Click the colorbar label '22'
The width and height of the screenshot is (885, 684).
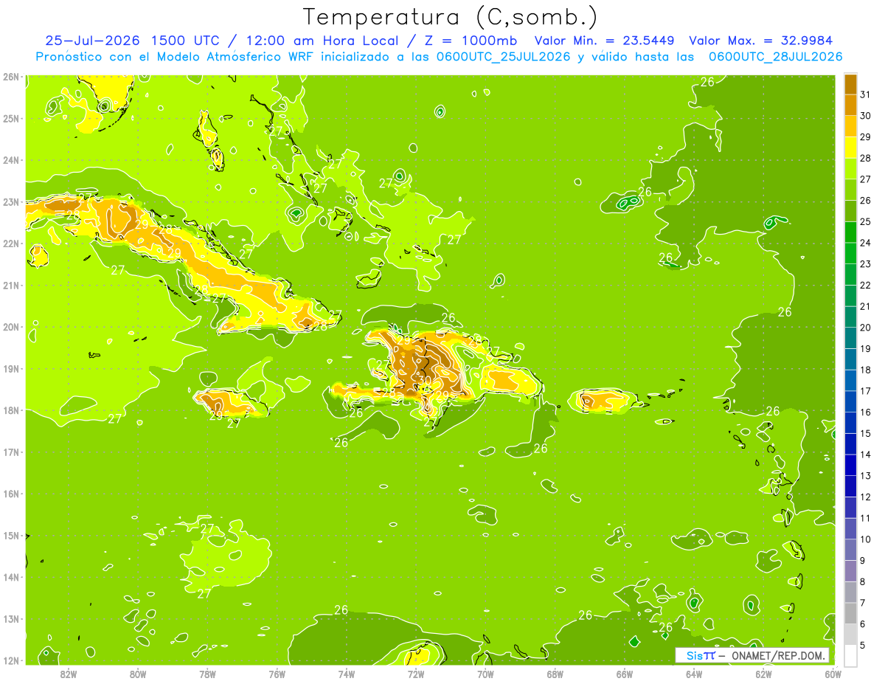click(866, 285)
